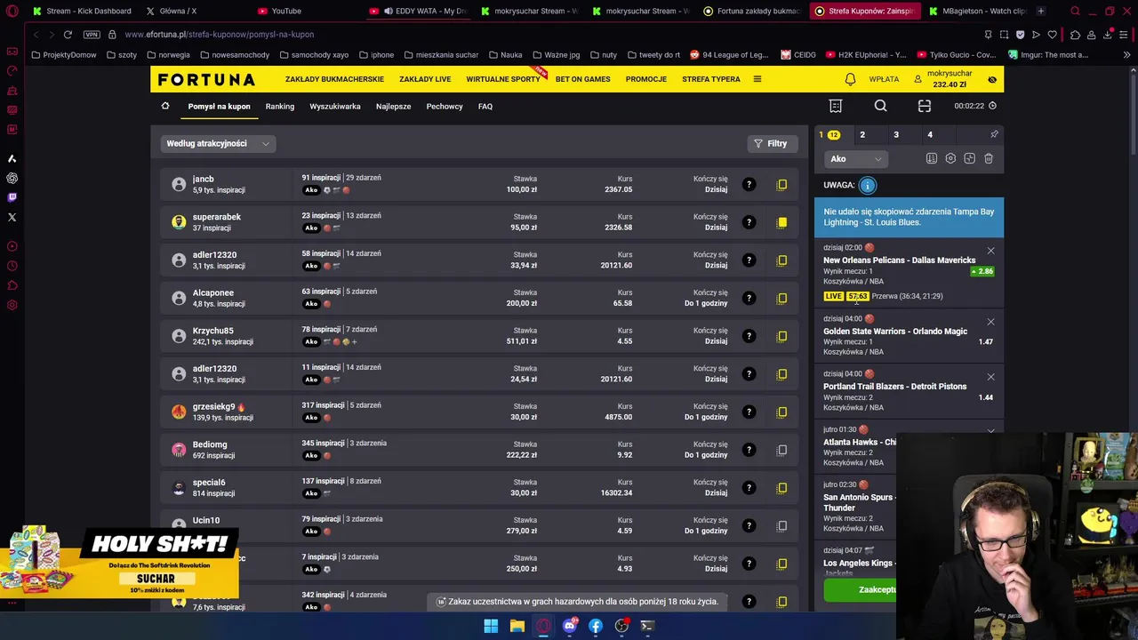The height and width of the screenshot is (640, 1138).
Task: Click the bet slip sort order icon
Action: (x=932, y=158)
